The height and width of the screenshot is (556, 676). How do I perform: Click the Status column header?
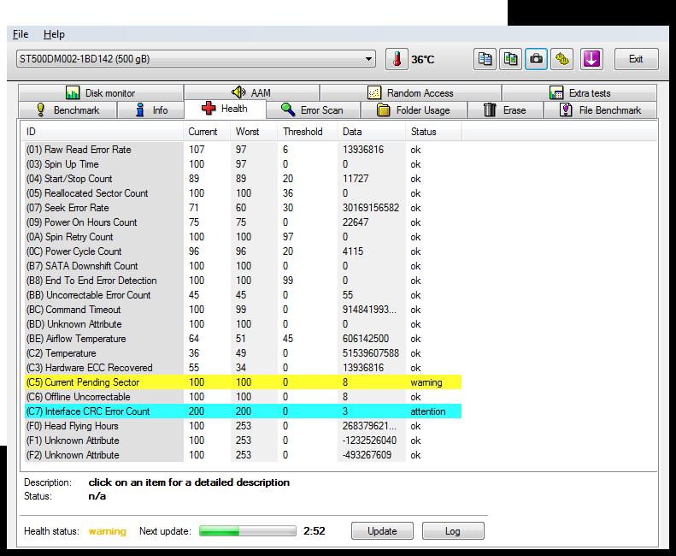click(433, 132)
